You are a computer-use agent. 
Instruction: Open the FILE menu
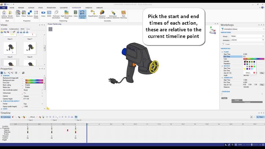(4, 8)
